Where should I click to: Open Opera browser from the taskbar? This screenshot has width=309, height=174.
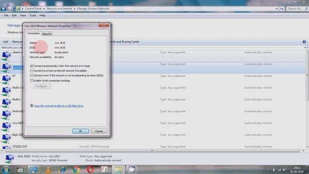(x=90, y=170)
